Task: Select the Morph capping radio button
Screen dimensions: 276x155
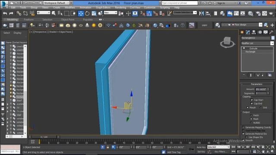Action: (248, 107)
